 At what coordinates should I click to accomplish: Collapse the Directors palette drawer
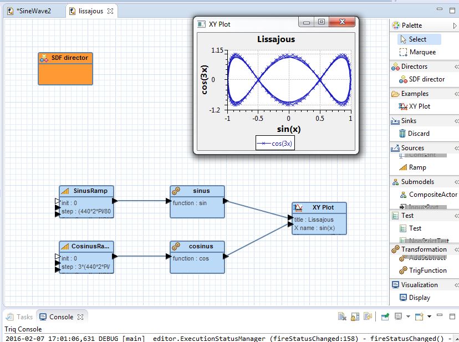pos(457,67)
